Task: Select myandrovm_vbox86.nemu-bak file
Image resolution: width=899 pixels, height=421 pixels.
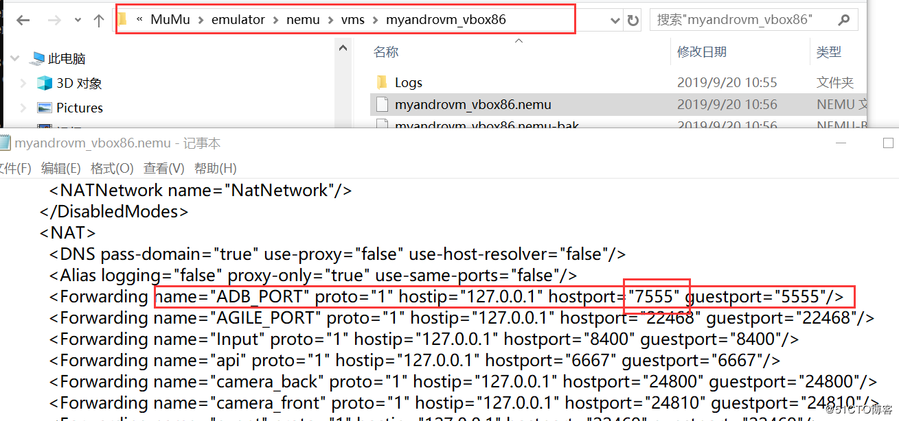Action: 487,125
